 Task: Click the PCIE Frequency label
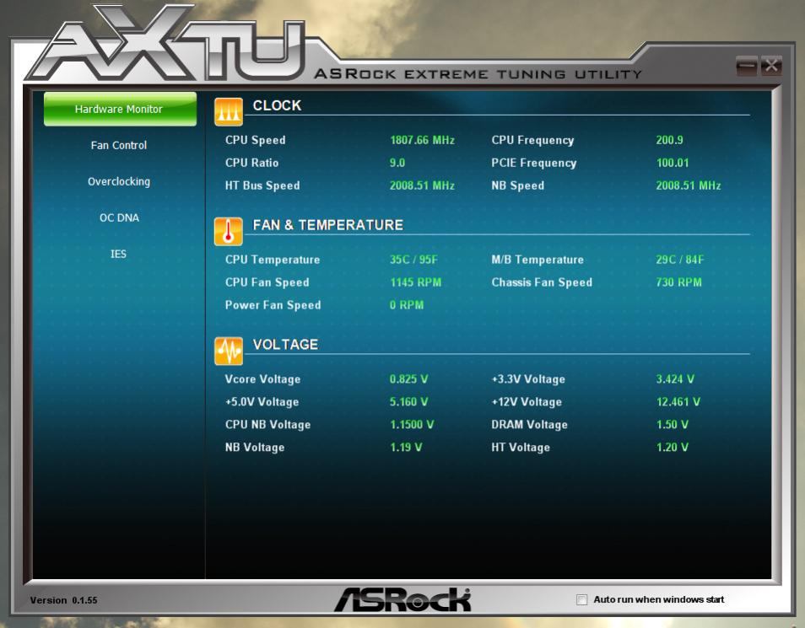pos(534,163)
